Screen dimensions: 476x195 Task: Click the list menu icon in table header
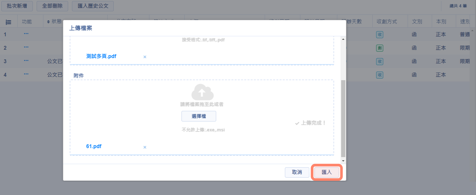click(9, 22)
